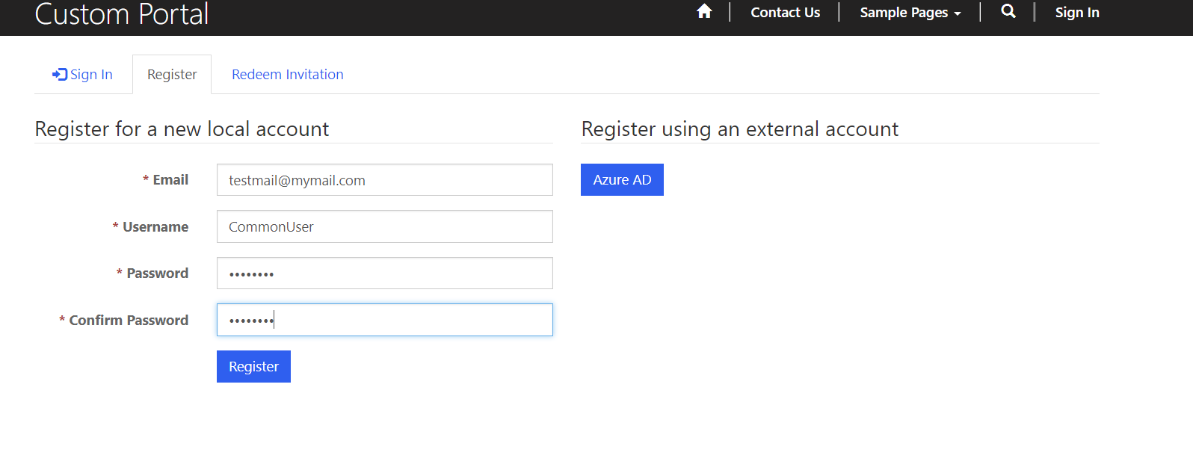Register with the Azure AD button

622,180
